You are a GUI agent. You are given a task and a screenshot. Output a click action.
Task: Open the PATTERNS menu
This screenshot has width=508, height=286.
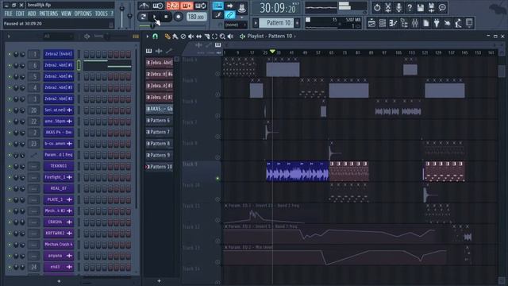48,14
